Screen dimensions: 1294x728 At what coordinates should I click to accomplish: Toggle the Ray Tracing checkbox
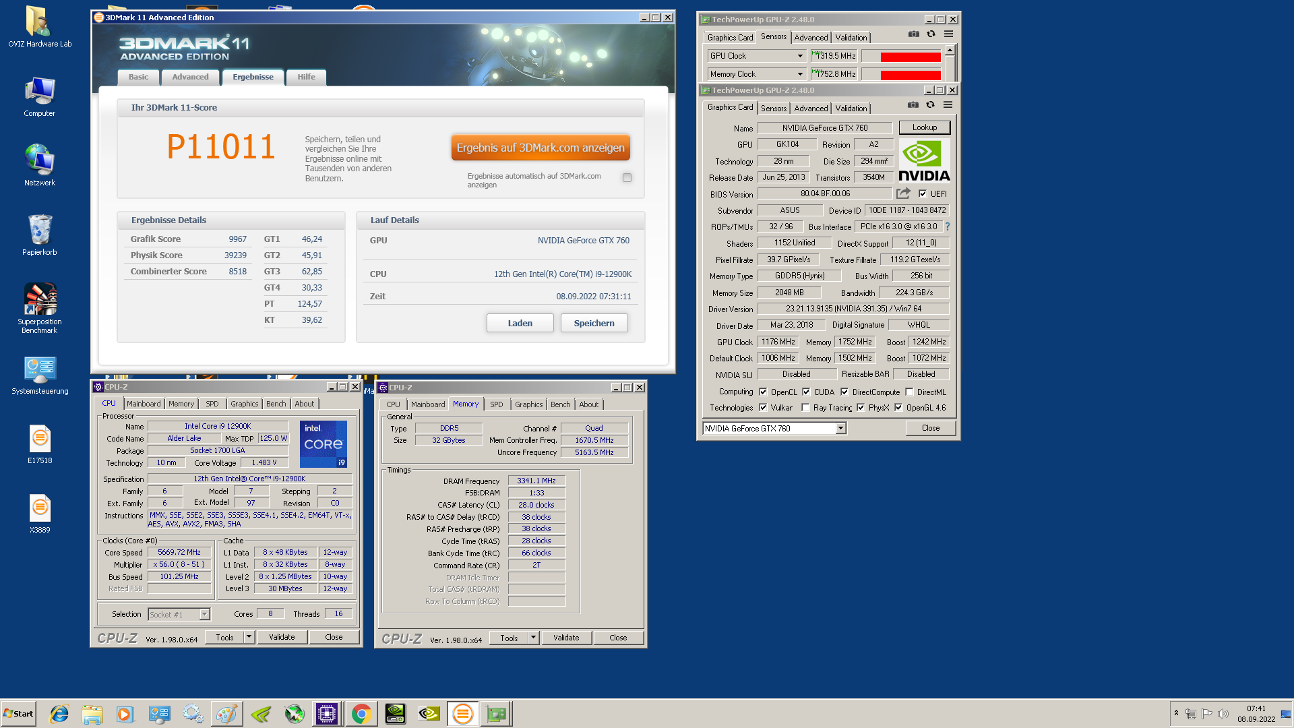point(805,407)
